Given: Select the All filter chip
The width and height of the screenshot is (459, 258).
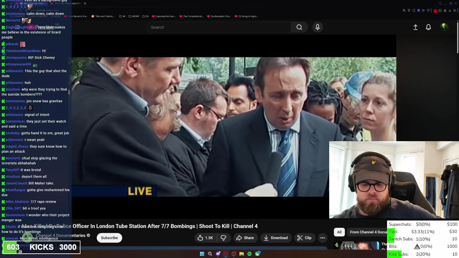Looking at the screenshot, I should [x=339, y=232].
